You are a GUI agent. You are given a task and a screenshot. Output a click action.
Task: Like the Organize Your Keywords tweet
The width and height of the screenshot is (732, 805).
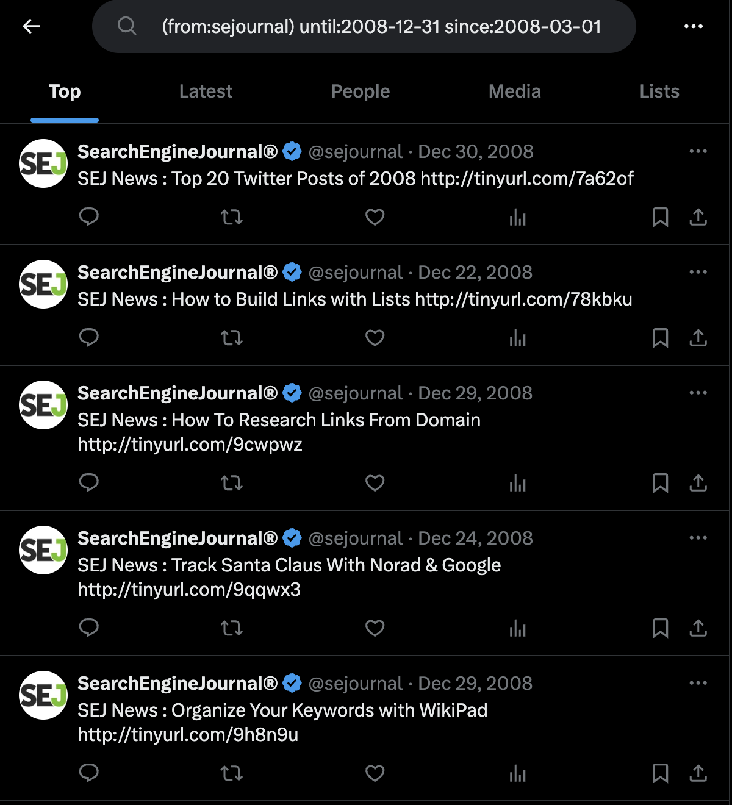tap(375, 773)
